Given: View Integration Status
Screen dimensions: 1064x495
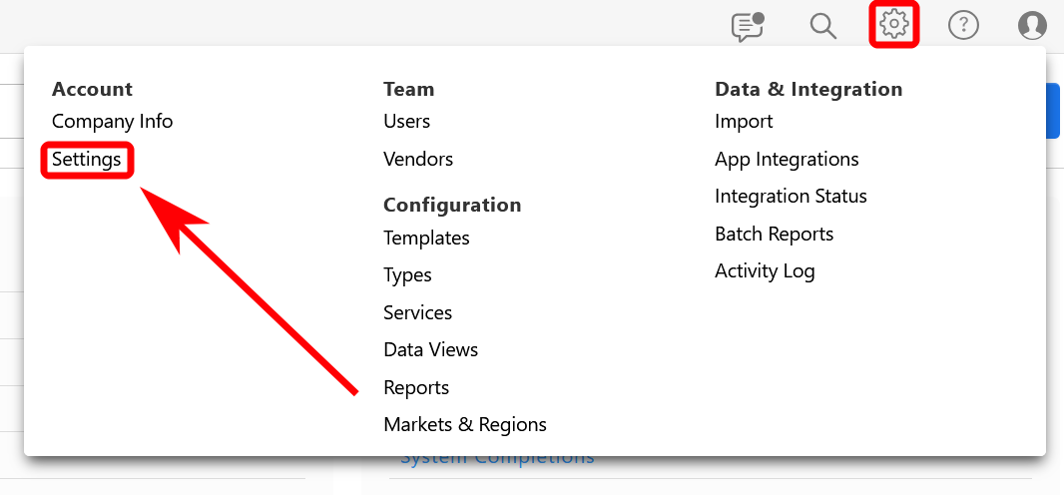Looking at the screenshot, I should click(791, 197).
